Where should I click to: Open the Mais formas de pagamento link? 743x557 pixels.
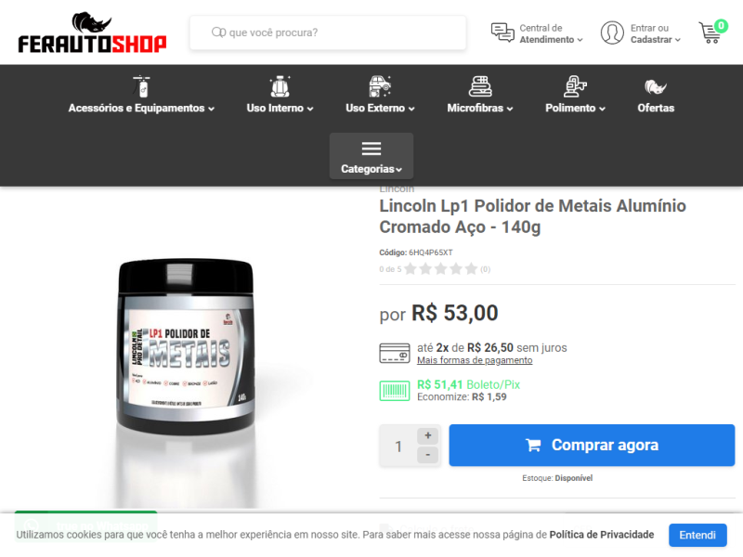[x=475, y=360]
